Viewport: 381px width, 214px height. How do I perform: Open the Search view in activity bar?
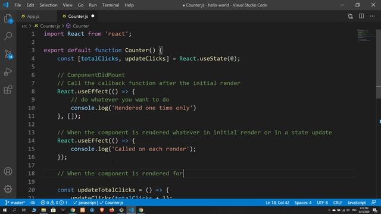point(8,36)
